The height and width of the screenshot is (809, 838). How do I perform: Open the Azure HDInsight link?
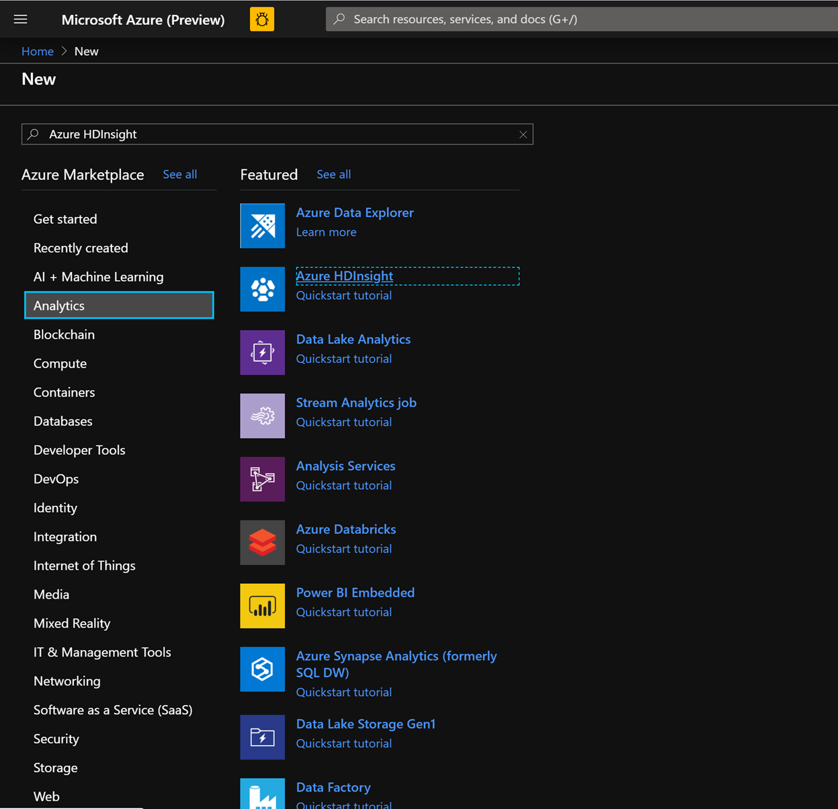(345, 276)
